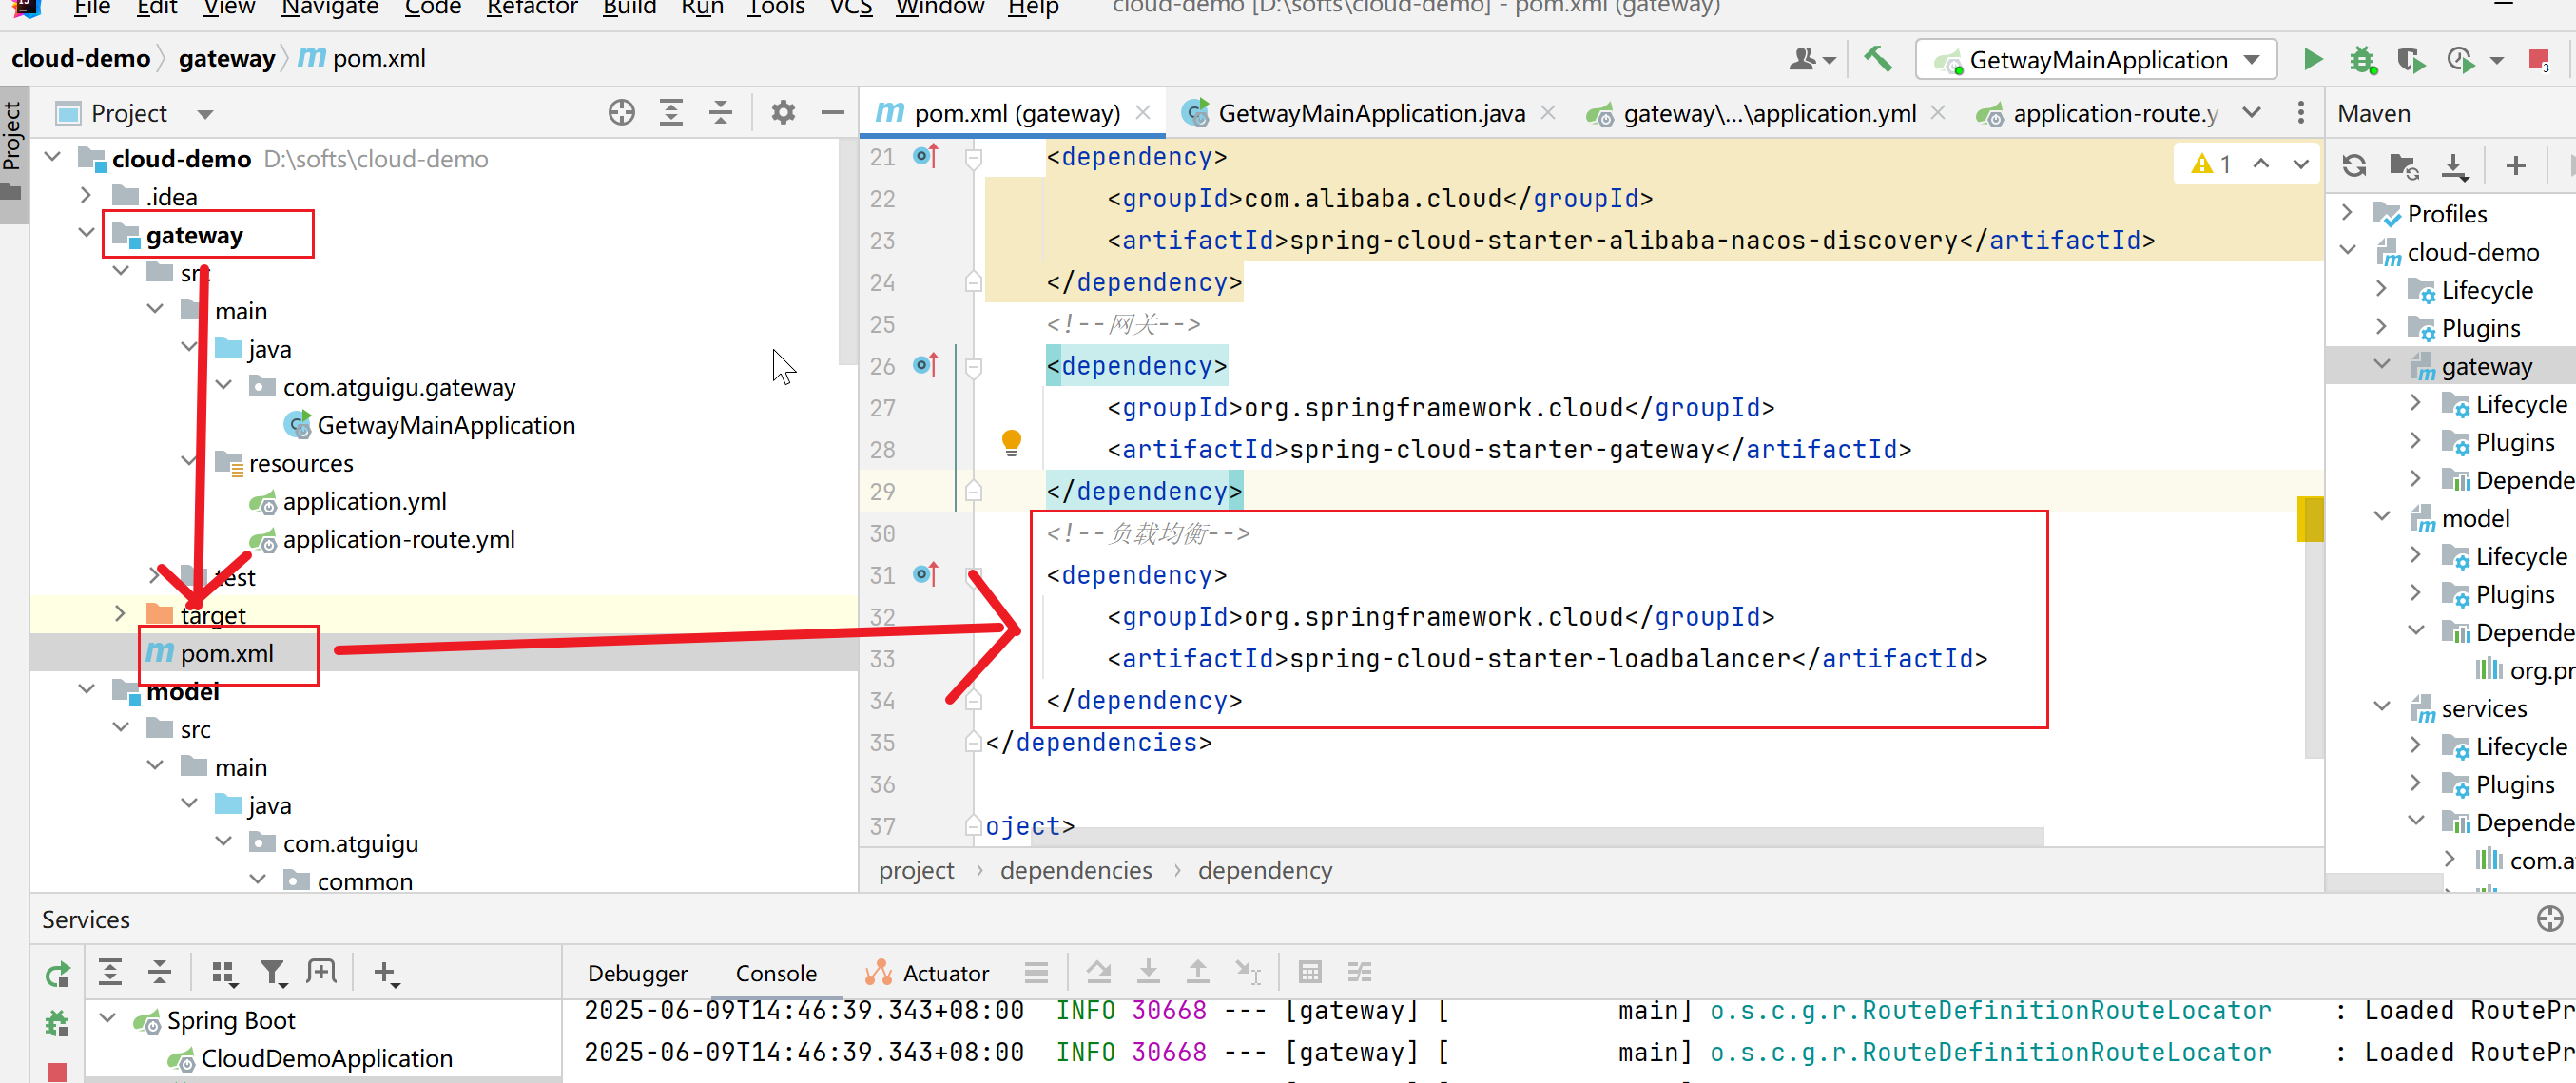Show hidden editor tabs dropdown

pos(2251,112)
